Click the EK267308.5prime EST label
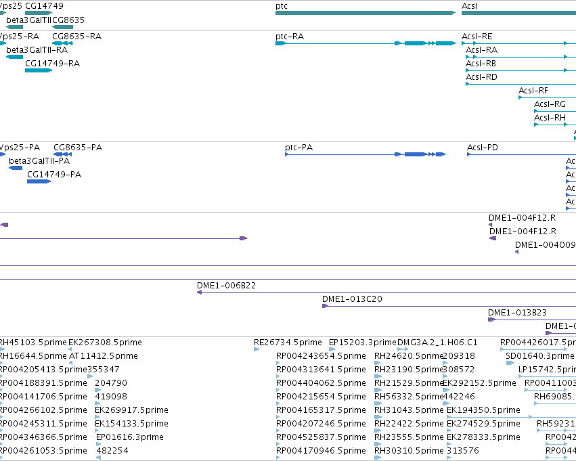 click(x=105, y=343)
